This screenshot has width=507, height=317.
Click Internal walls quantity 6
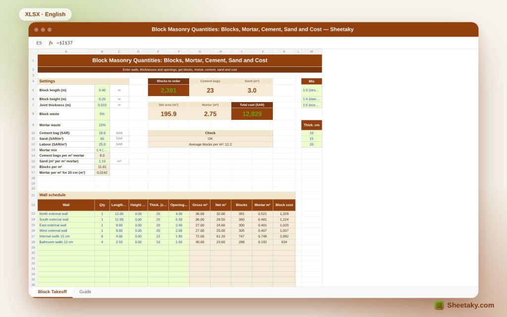(x=102, y=236)
